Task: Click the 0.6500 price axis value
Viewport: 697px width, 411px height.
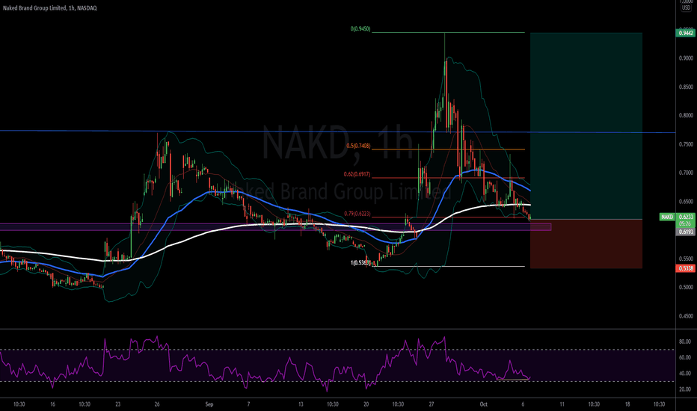Action: [x=686, y=201]
